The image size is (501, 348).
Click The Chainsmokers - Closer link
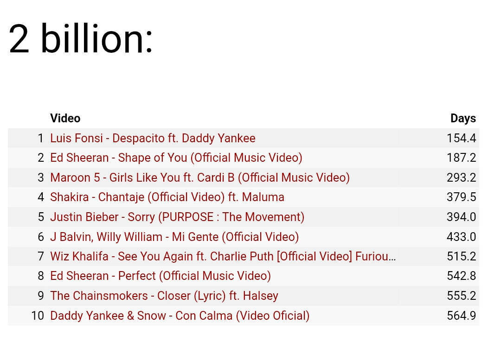pyautogui.click(x=164, y=296)
